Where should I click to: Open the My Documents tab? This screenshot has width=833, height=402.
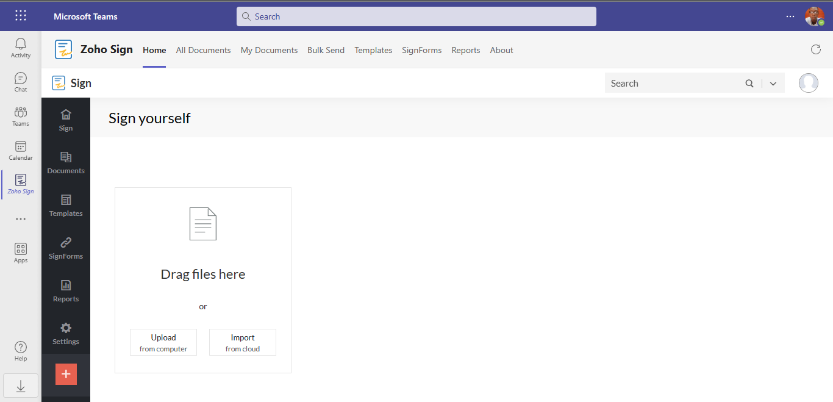(269, 50)
